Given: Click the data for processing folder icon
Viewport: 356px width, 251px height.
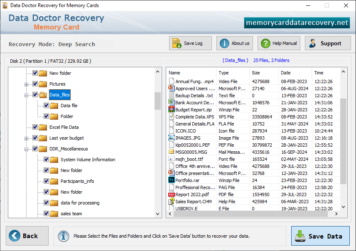Looking at the screenshot, I should pos(54,203).
